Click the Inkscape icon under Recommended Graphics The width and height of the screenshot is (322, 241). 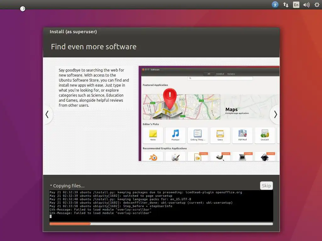(265, 158)
